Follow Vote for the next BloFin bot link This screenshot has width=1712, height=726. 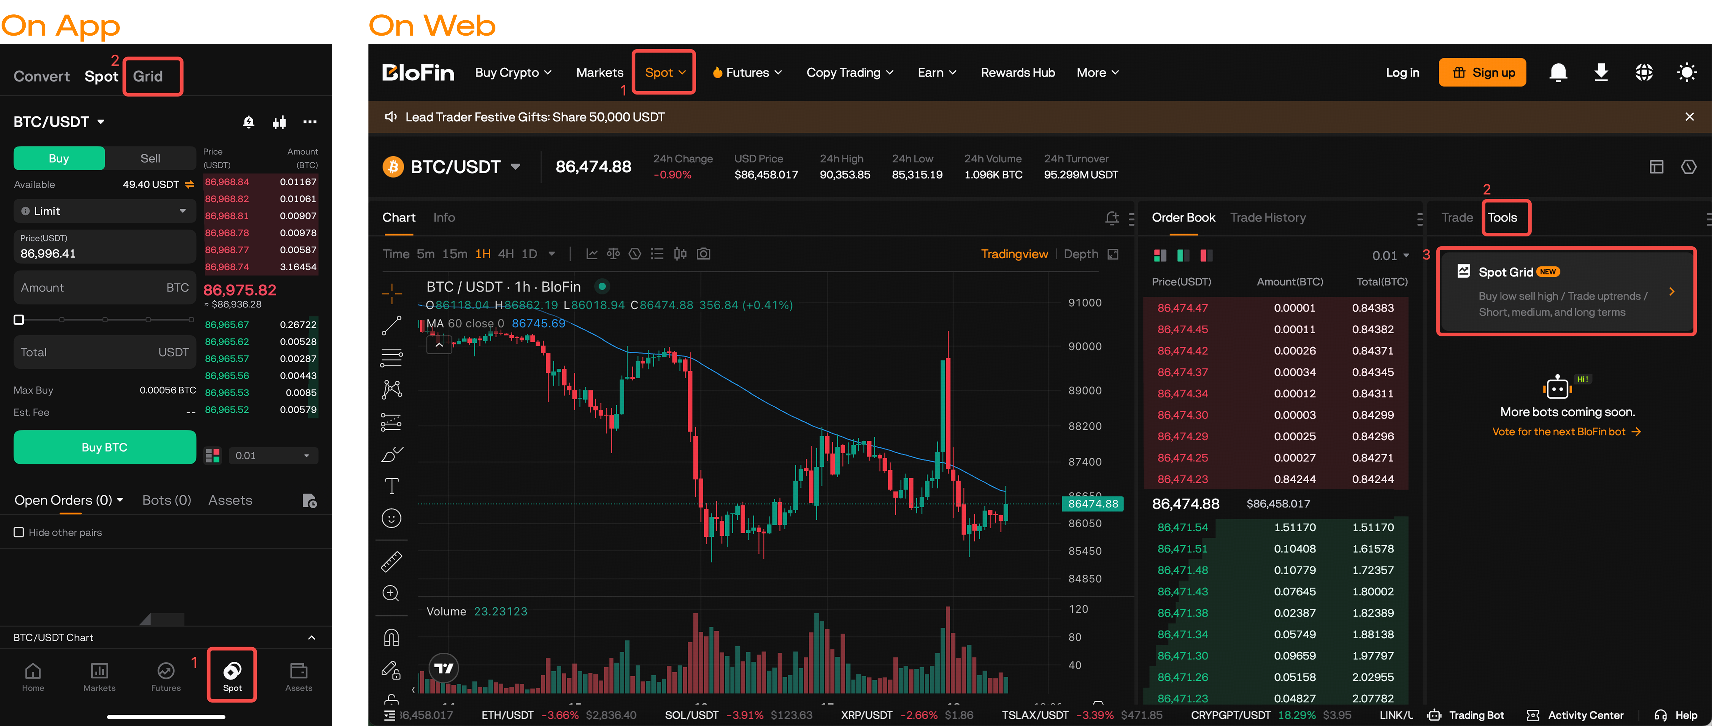(x=1567, y=432)
